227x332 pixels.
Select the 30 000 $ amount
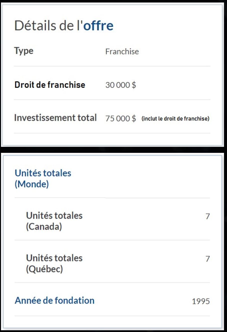[121, 85]
